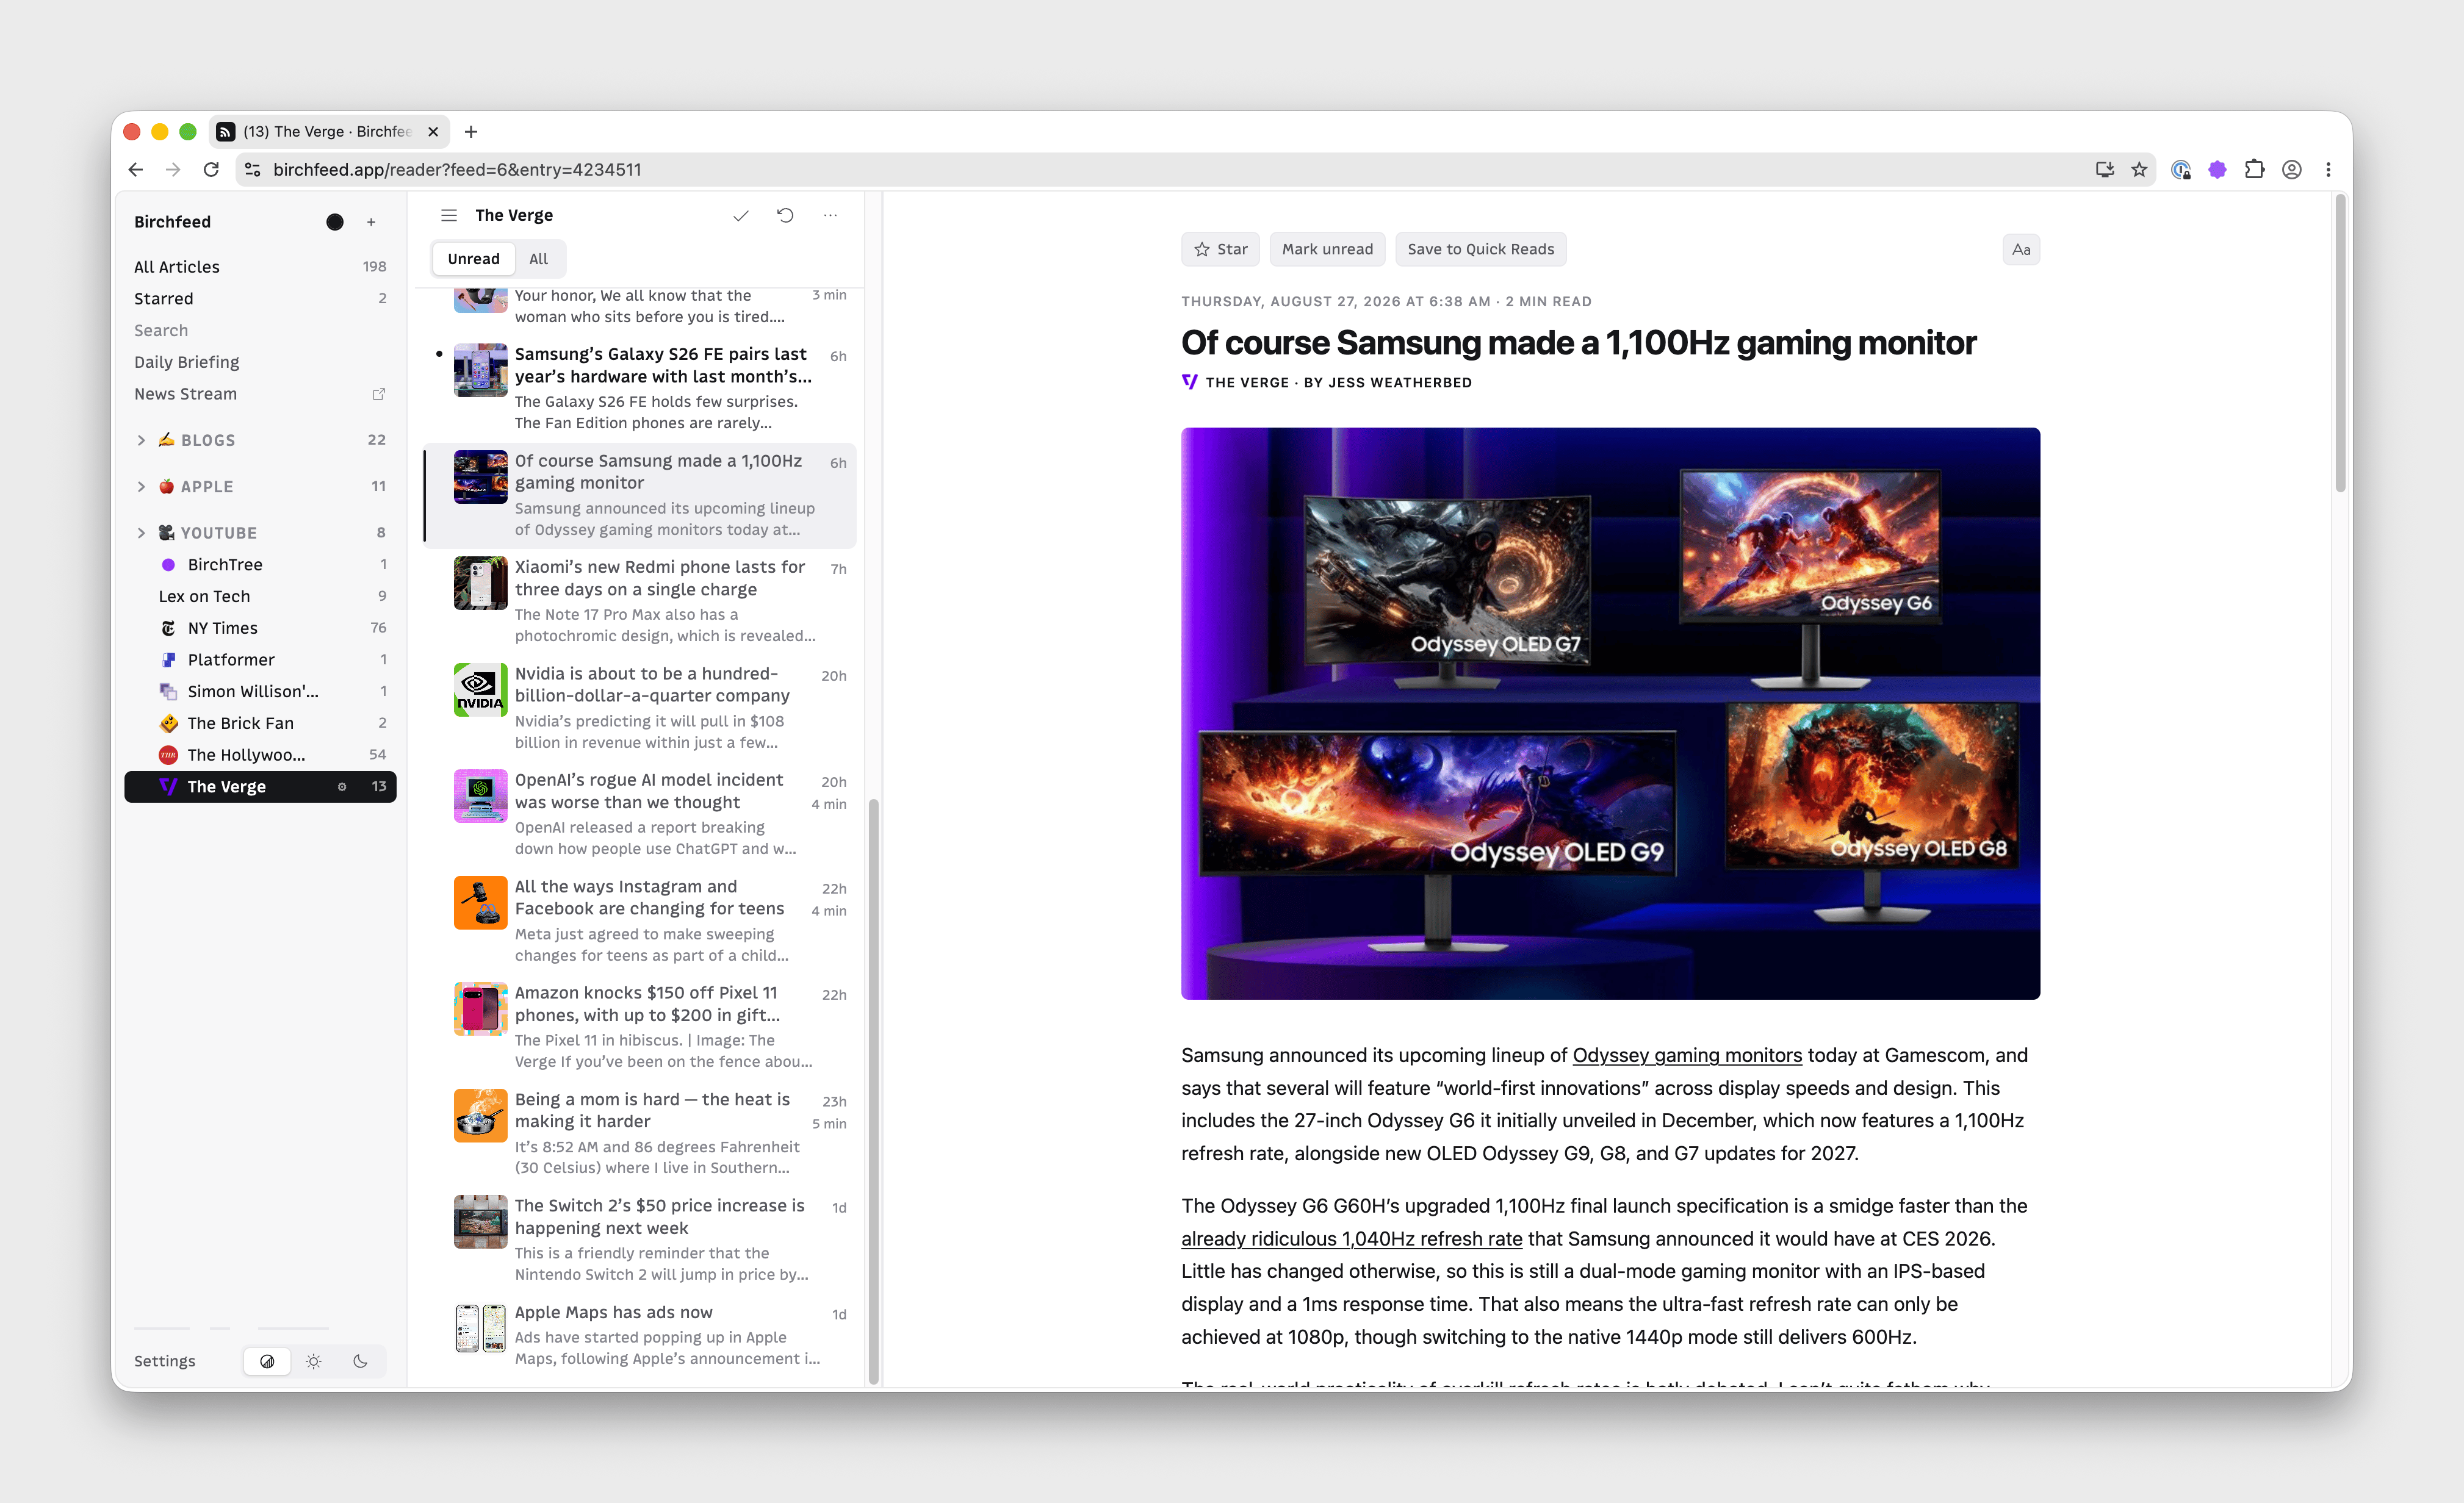The height and width of the screenshot is (1503, 2464).
Task: Open already ridiculous 1,040Hz refresh rate link
Action: pyautogui.click(x=1351, y=1239)
